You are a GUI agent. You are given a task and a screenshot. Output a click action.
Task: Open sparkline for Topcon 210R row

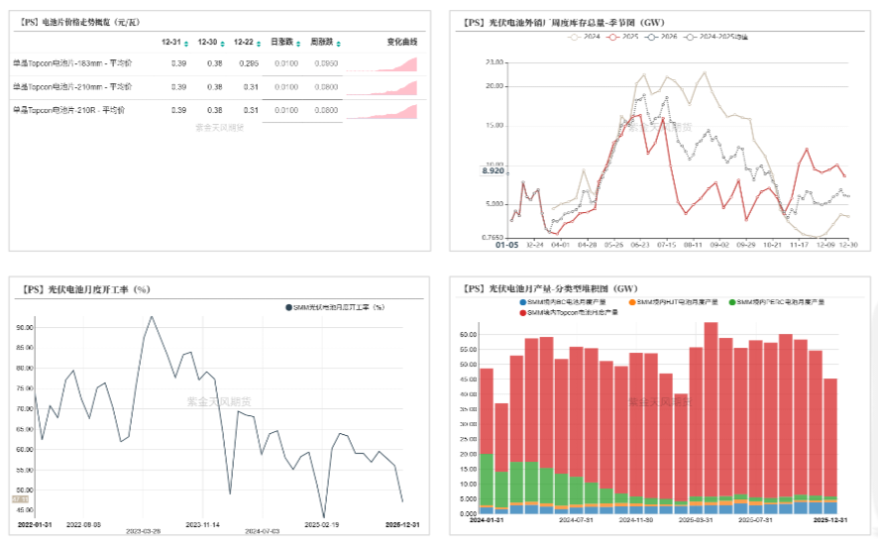tap(382, 111)
